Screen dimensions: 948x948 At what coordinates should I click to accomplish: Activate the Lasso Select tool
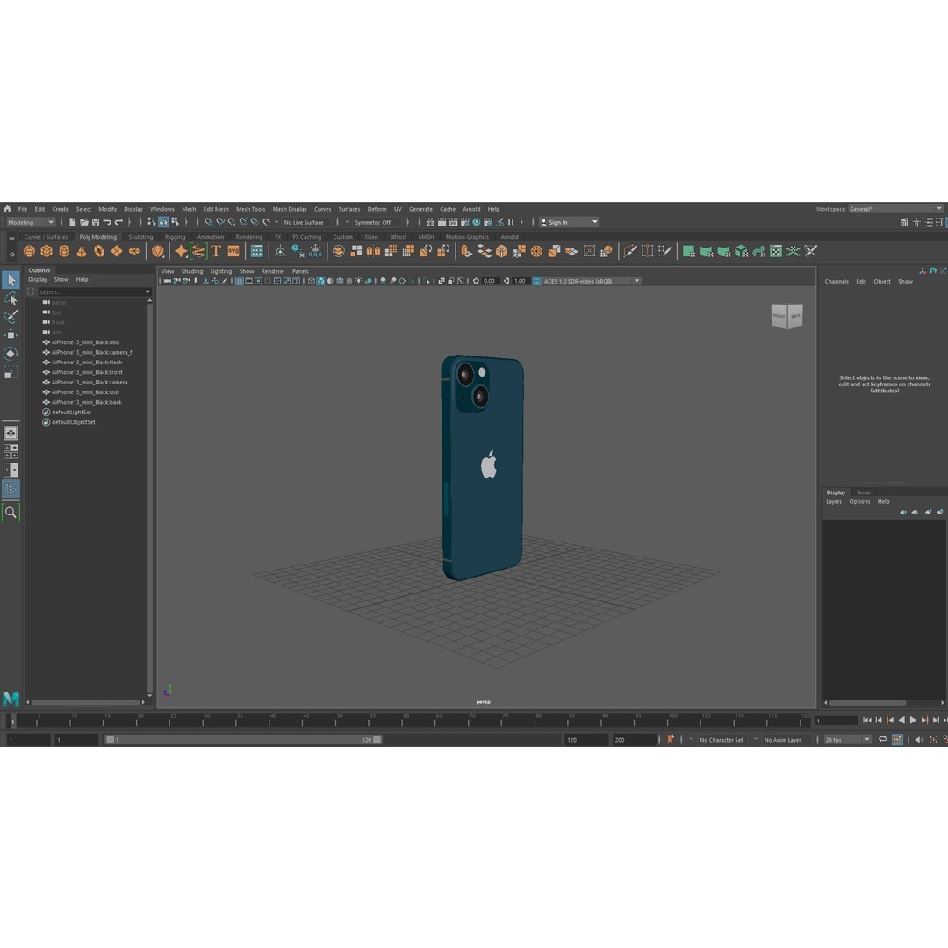[x=11, y=298]
